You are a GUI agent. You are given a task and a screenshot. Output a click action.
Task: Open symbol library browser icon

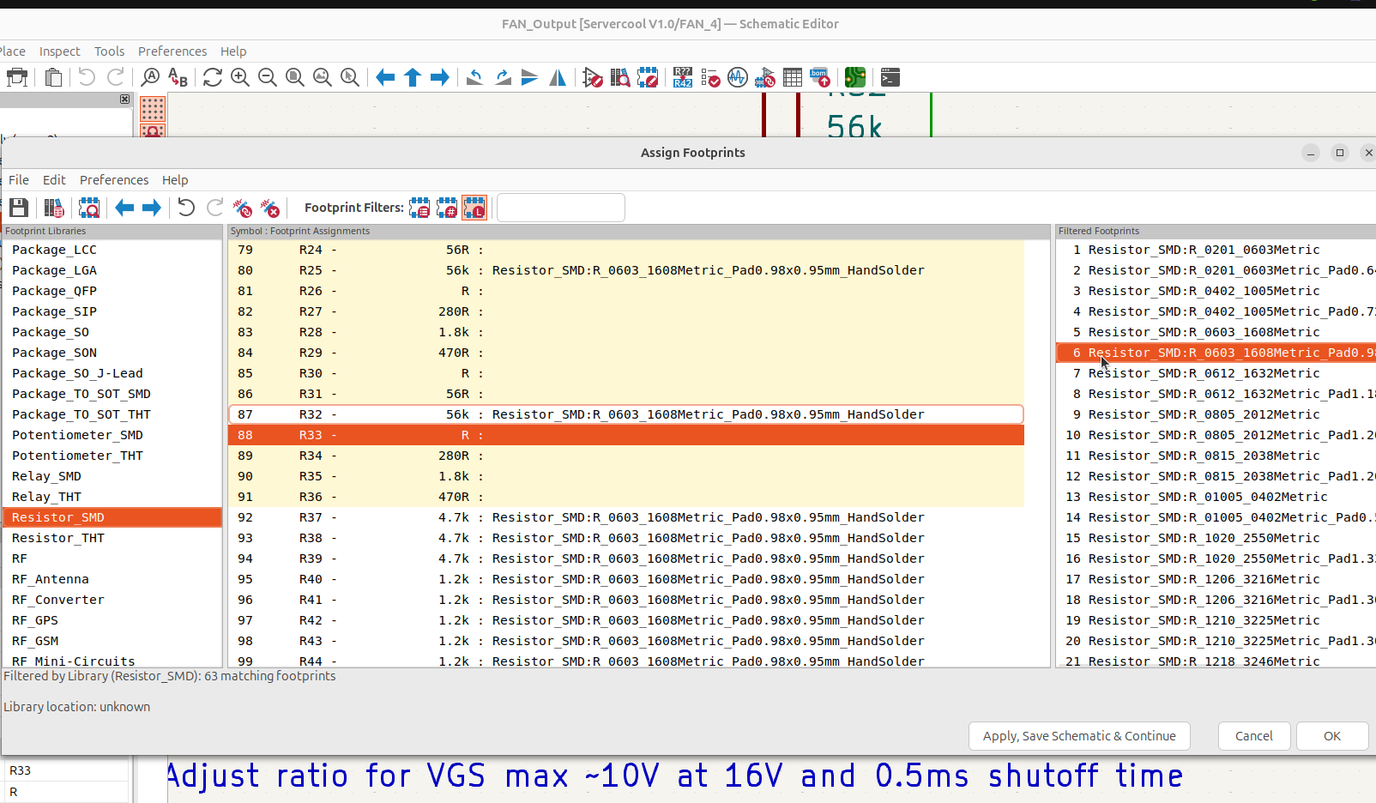click(x=620, y=78)
